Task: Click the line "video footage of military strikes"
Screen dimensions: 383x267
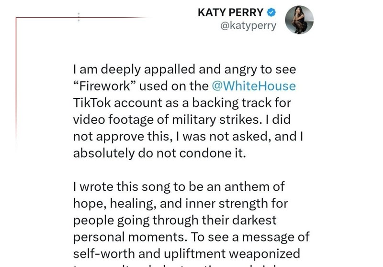Action: (182, 119)
